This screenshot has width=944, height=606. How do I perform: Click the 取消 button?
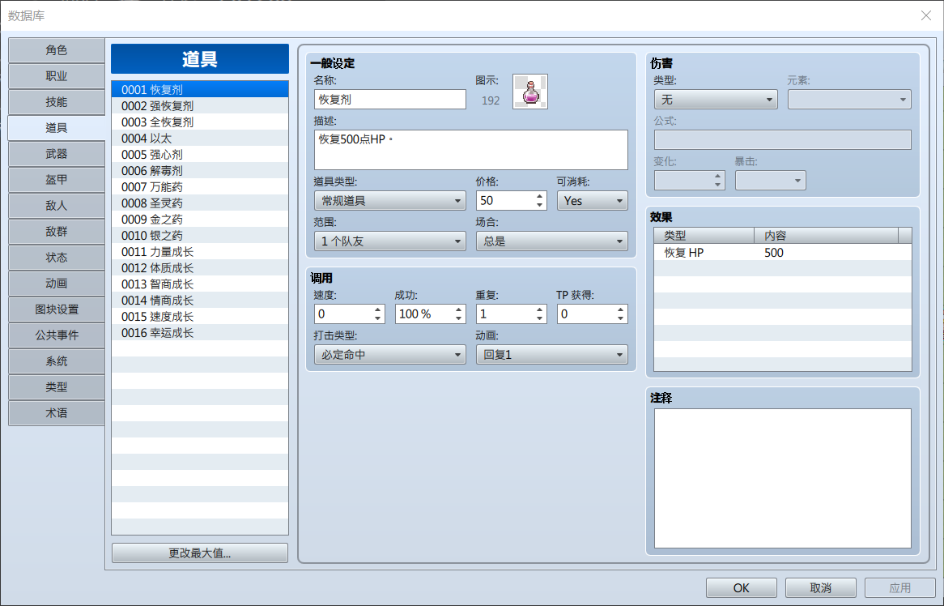[821, 588]
